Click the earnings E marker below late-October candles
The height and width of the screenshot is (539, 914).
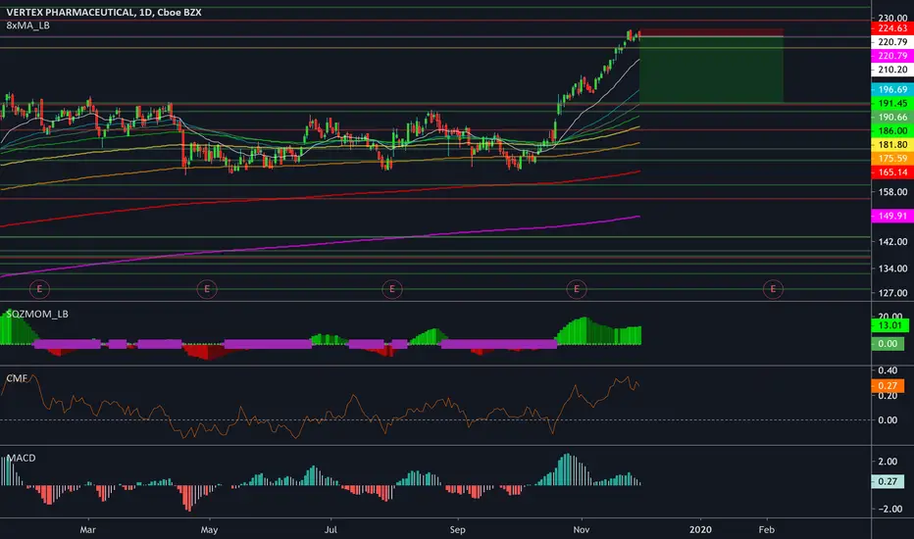coord(577,289)
